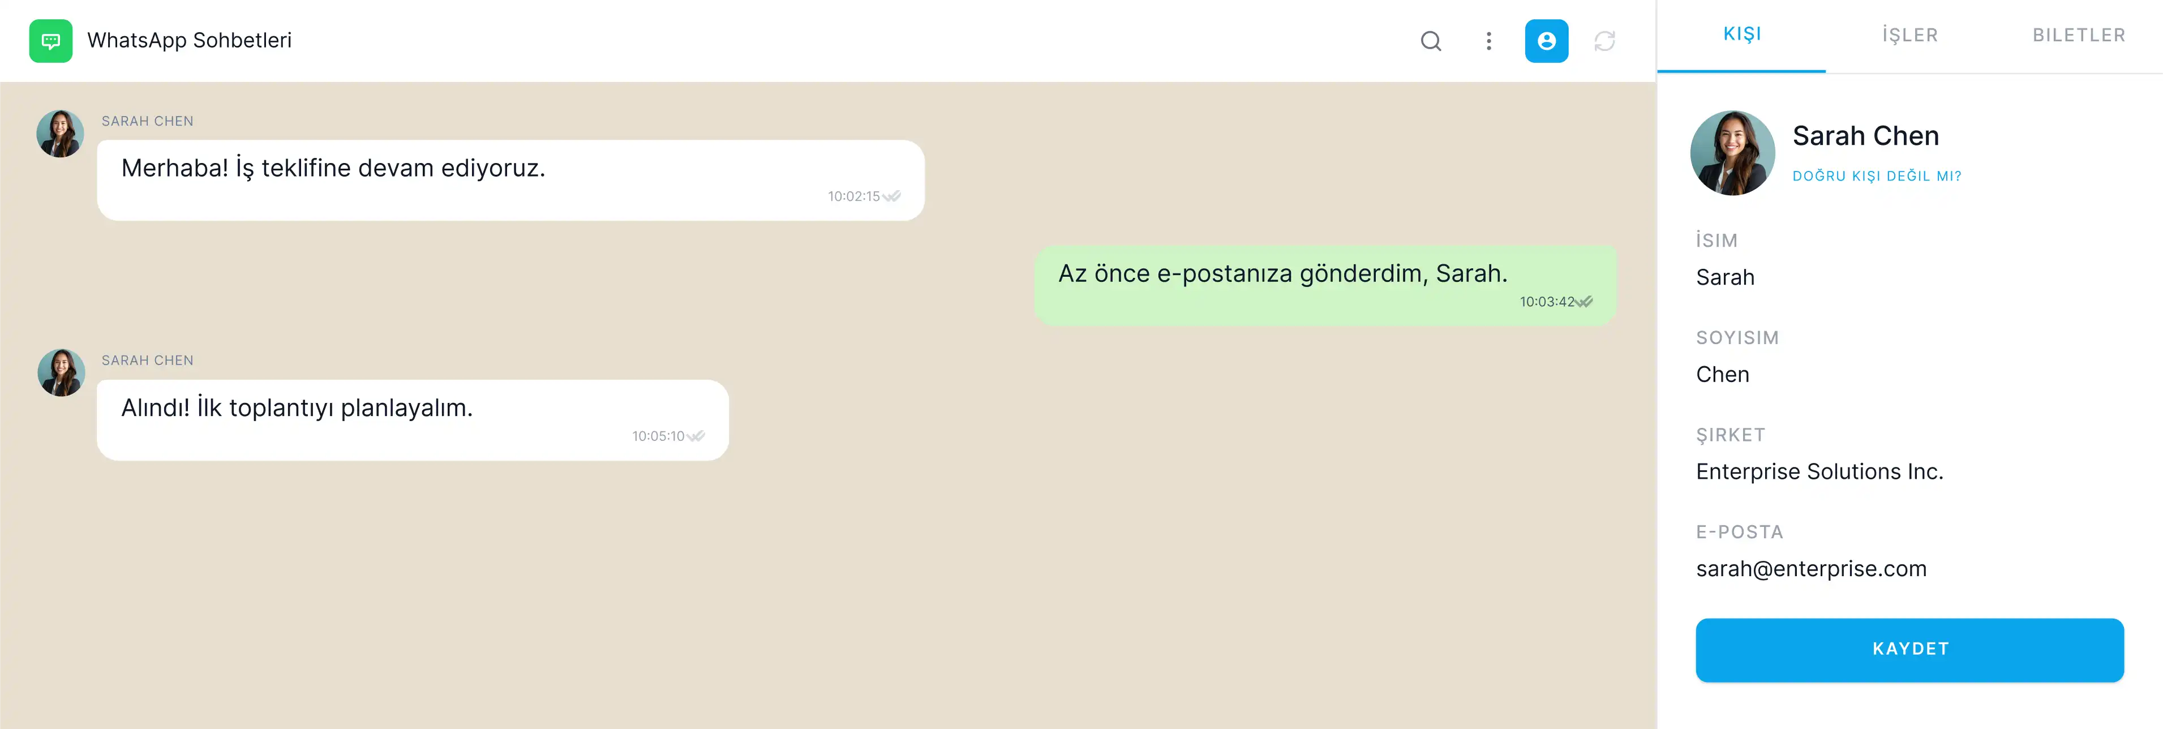
Task: Click the search magnifier icon
Action: pyautogui.click(x=1431, y=41)
